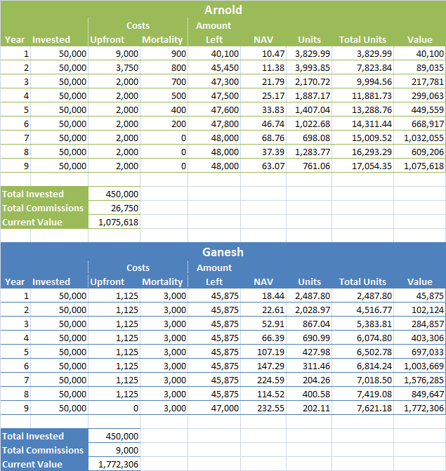Click the NAV value 46.74
Image resolution: width=446 pixels, height=471 pixels.
(273, 124)
